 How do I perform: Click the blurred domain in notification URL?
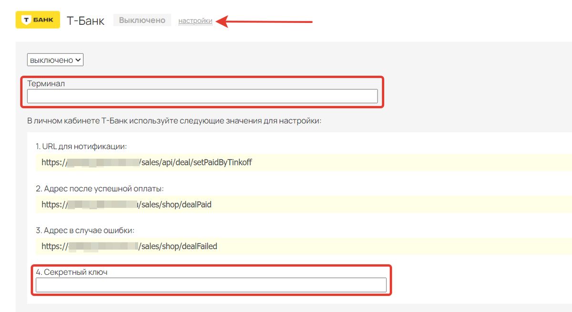(102, 162)
